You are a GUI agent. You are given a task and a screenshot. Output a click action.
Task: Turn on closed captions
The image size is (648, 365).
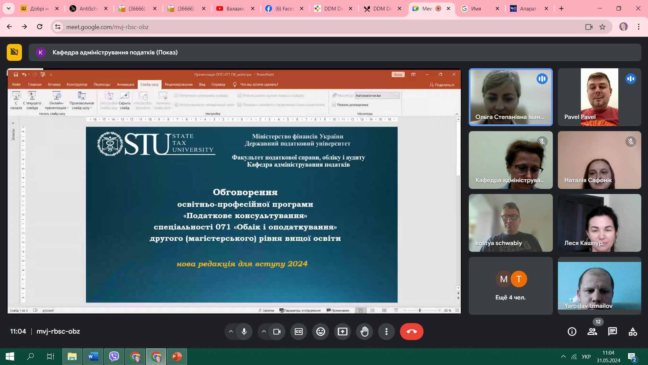[299, 332]
